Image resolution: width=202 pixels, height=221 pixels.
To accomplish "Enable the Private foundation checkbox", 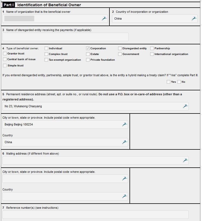I will (88, 60).
